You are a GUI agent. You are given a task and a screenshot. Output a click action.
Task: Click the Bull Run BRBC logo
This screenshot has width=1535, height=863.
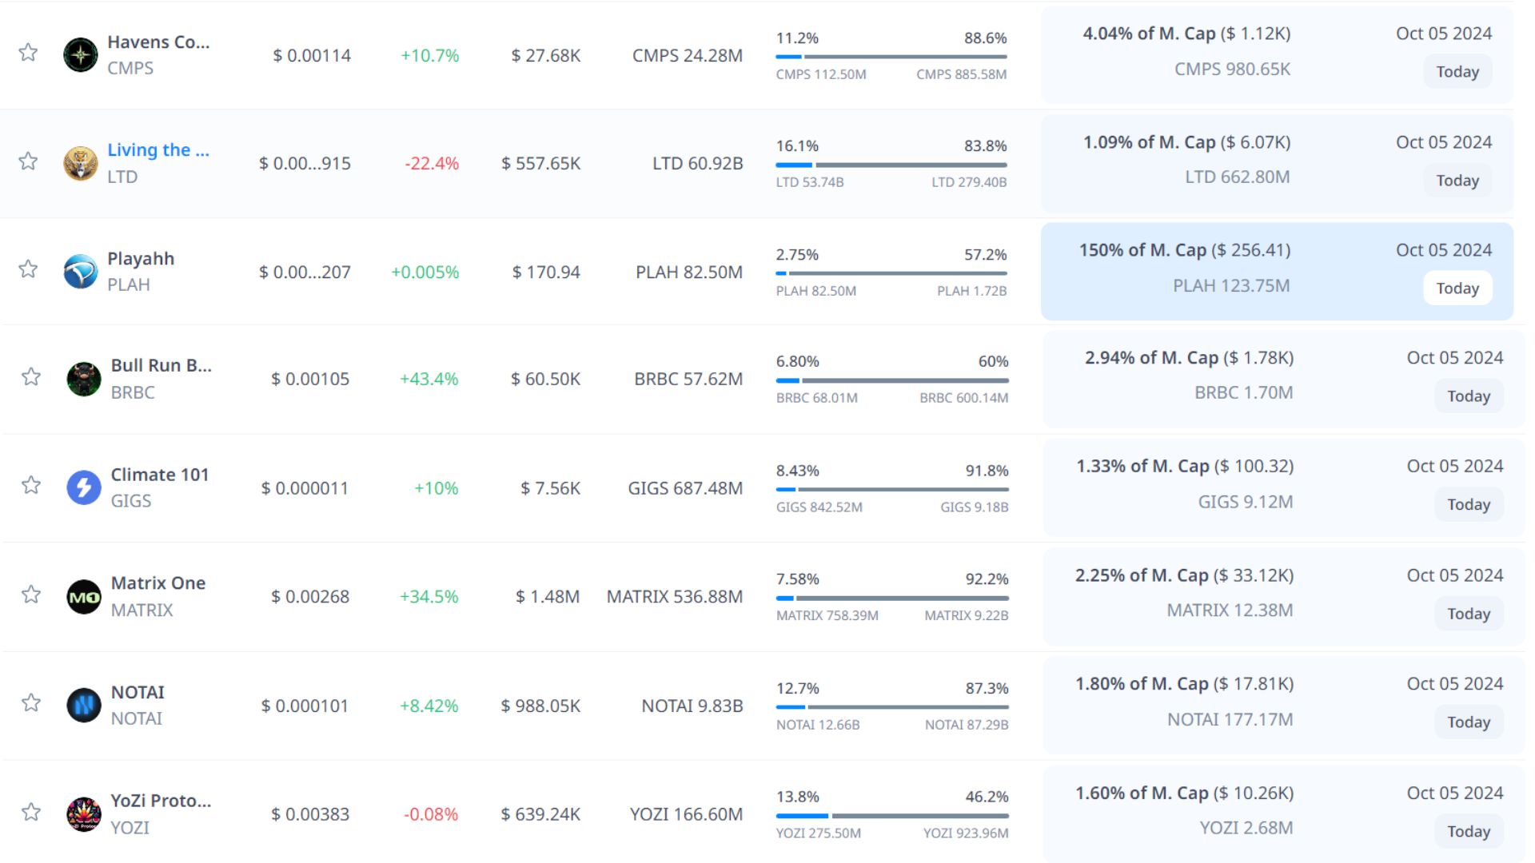tap(83, 379)
